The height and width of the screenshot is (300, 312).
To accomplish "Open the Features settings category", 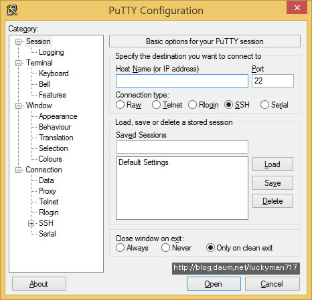I will pos(52,95).
